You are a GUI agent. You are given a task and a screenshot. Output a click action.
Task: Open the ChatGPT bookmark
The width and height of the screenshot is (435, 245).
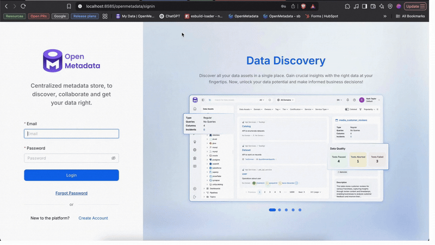[x=170, y=16]
